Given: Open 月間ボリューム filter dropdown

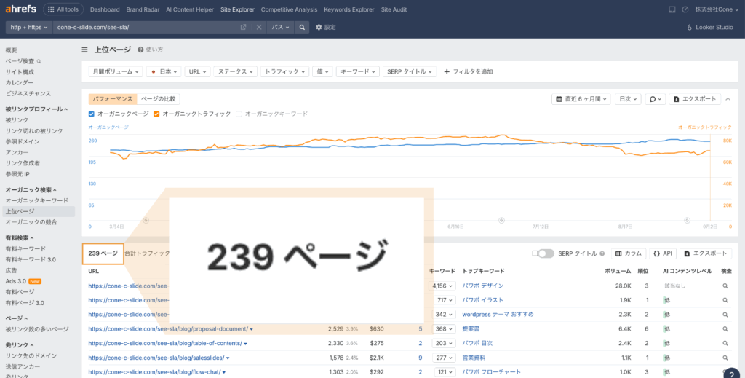Looking at the screenshot, I should pos(116,72).
